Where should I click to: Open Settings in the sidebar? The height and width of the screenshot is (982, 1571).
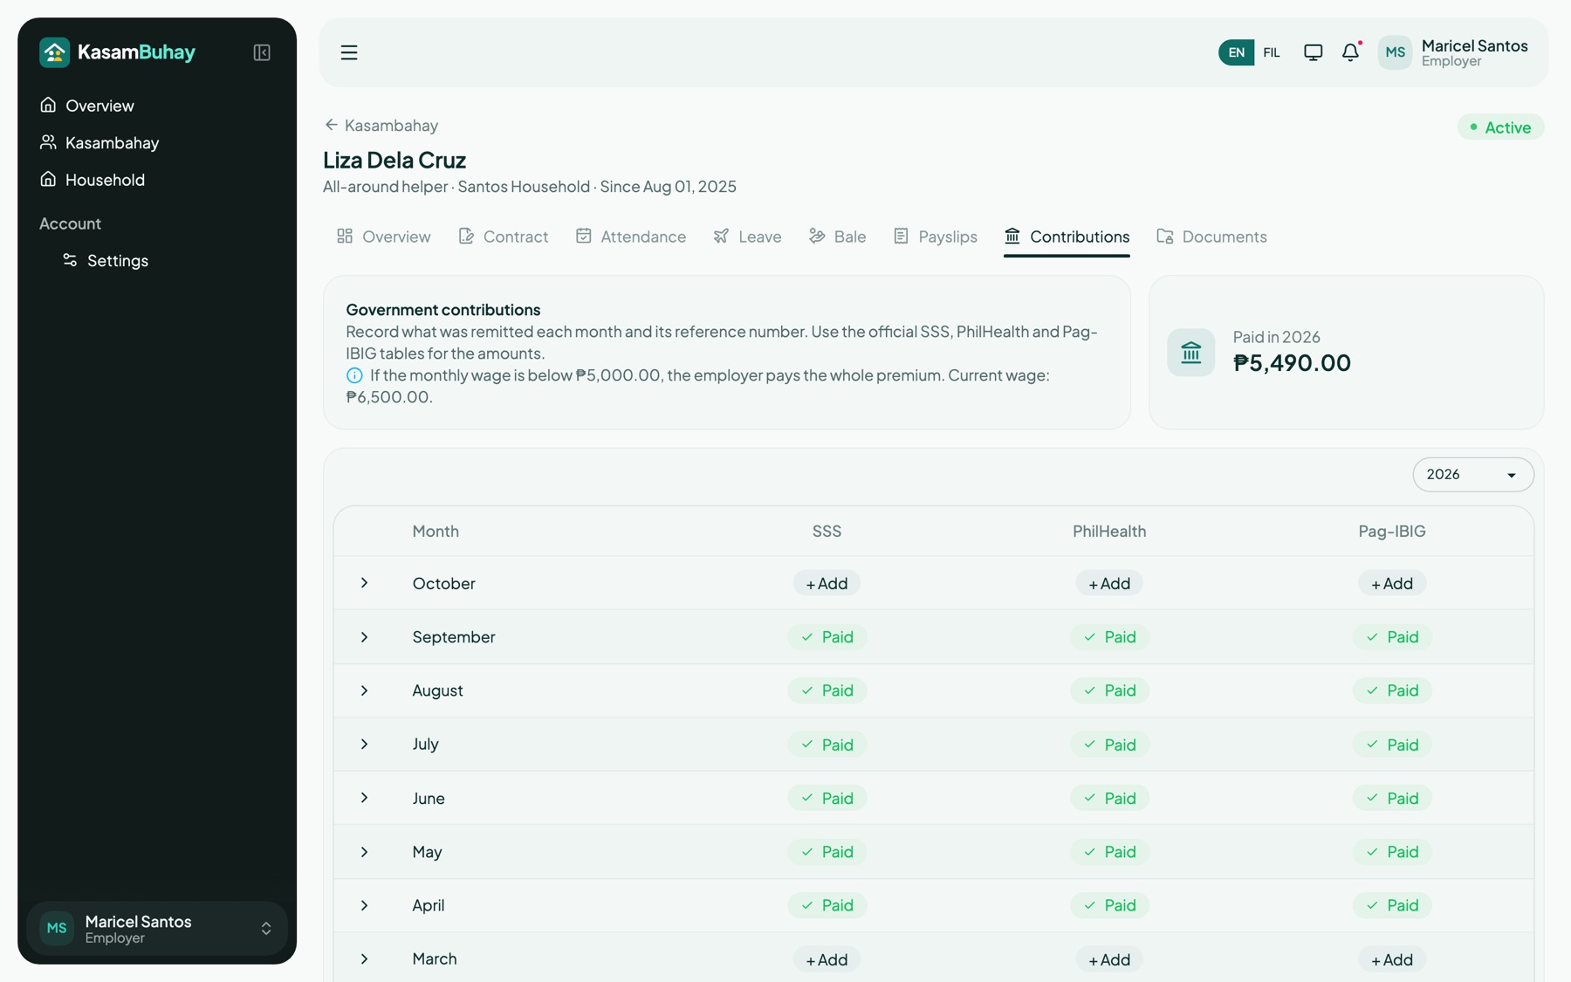(x=106, y=260)
